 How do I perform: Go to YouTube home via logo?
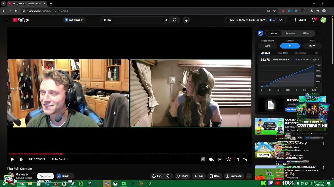(21, 20)
